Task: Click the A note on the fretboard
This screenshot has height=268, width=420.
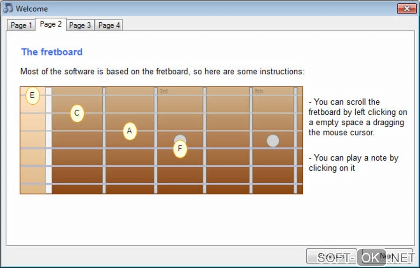Action: 130,131
